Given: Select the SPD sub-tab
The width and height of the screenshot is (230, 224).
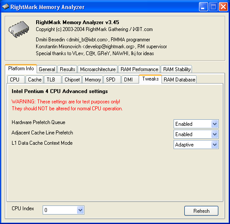Looking at the screenshot, I should coord(112,80).
